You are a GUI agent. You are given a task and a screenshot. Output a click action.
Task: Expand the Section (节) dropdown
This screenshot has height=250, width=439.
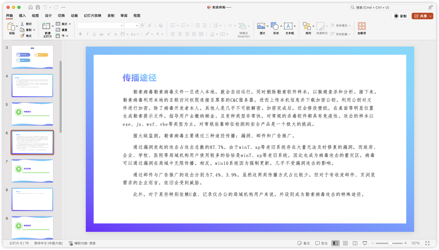(x=62, y=36)
